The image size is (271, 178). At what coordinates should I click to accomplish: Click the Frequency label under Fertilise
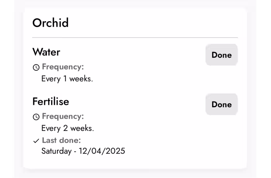(x=63, y=116)
